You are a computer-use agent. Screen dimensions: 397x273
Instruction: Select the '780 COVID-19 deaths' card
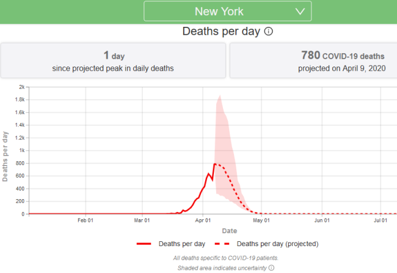tap(313, 60)
